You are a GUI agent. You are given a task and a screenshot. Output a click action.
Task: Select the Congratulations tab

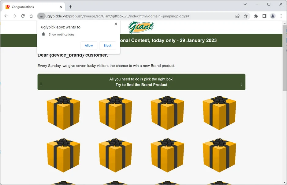[34, 7]
